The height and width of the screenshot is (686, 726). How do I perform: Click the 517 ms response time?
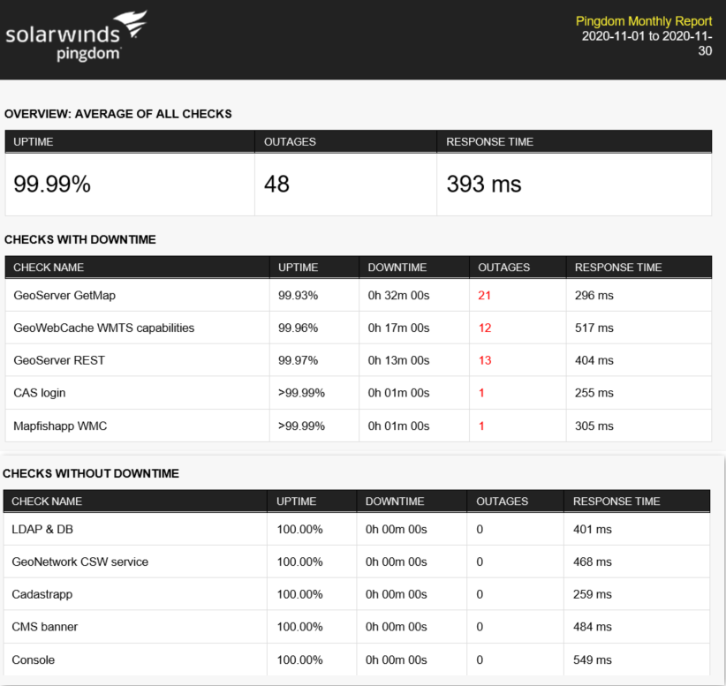click(594, 328)
